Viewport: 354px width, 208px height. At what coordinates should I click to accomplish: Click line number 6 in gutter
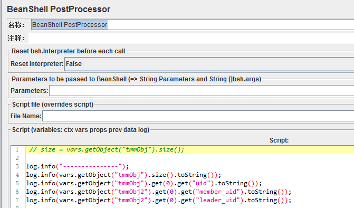click(x=17, y=192)
